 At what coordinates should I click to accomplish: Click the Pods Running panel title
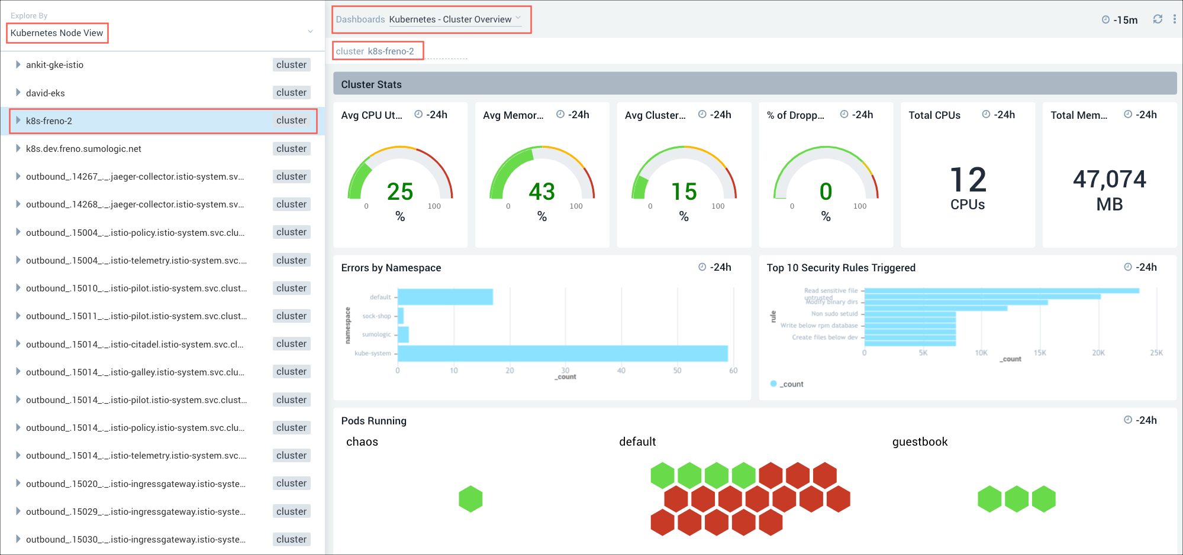(x=374, y=420)
